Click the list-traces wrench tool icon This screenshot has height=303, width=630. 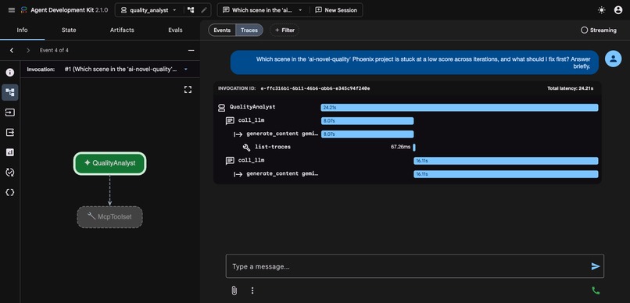(x=247, y=148)
